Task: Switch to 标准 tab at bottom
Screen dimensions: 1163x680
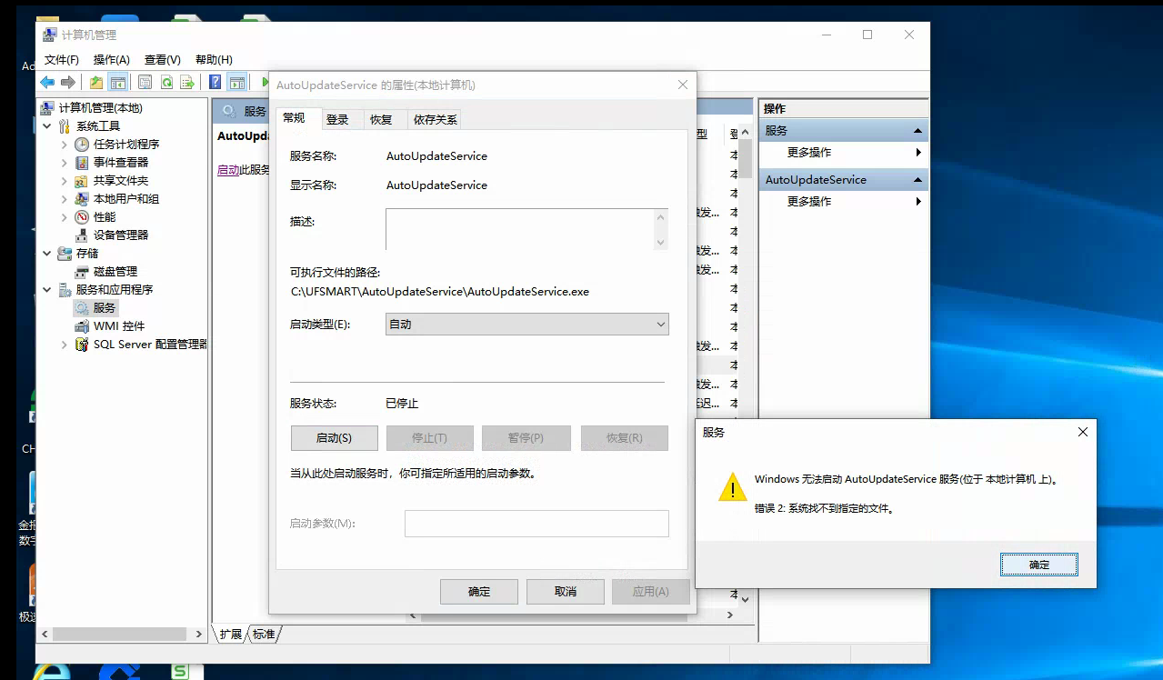Action: point(264,634)
